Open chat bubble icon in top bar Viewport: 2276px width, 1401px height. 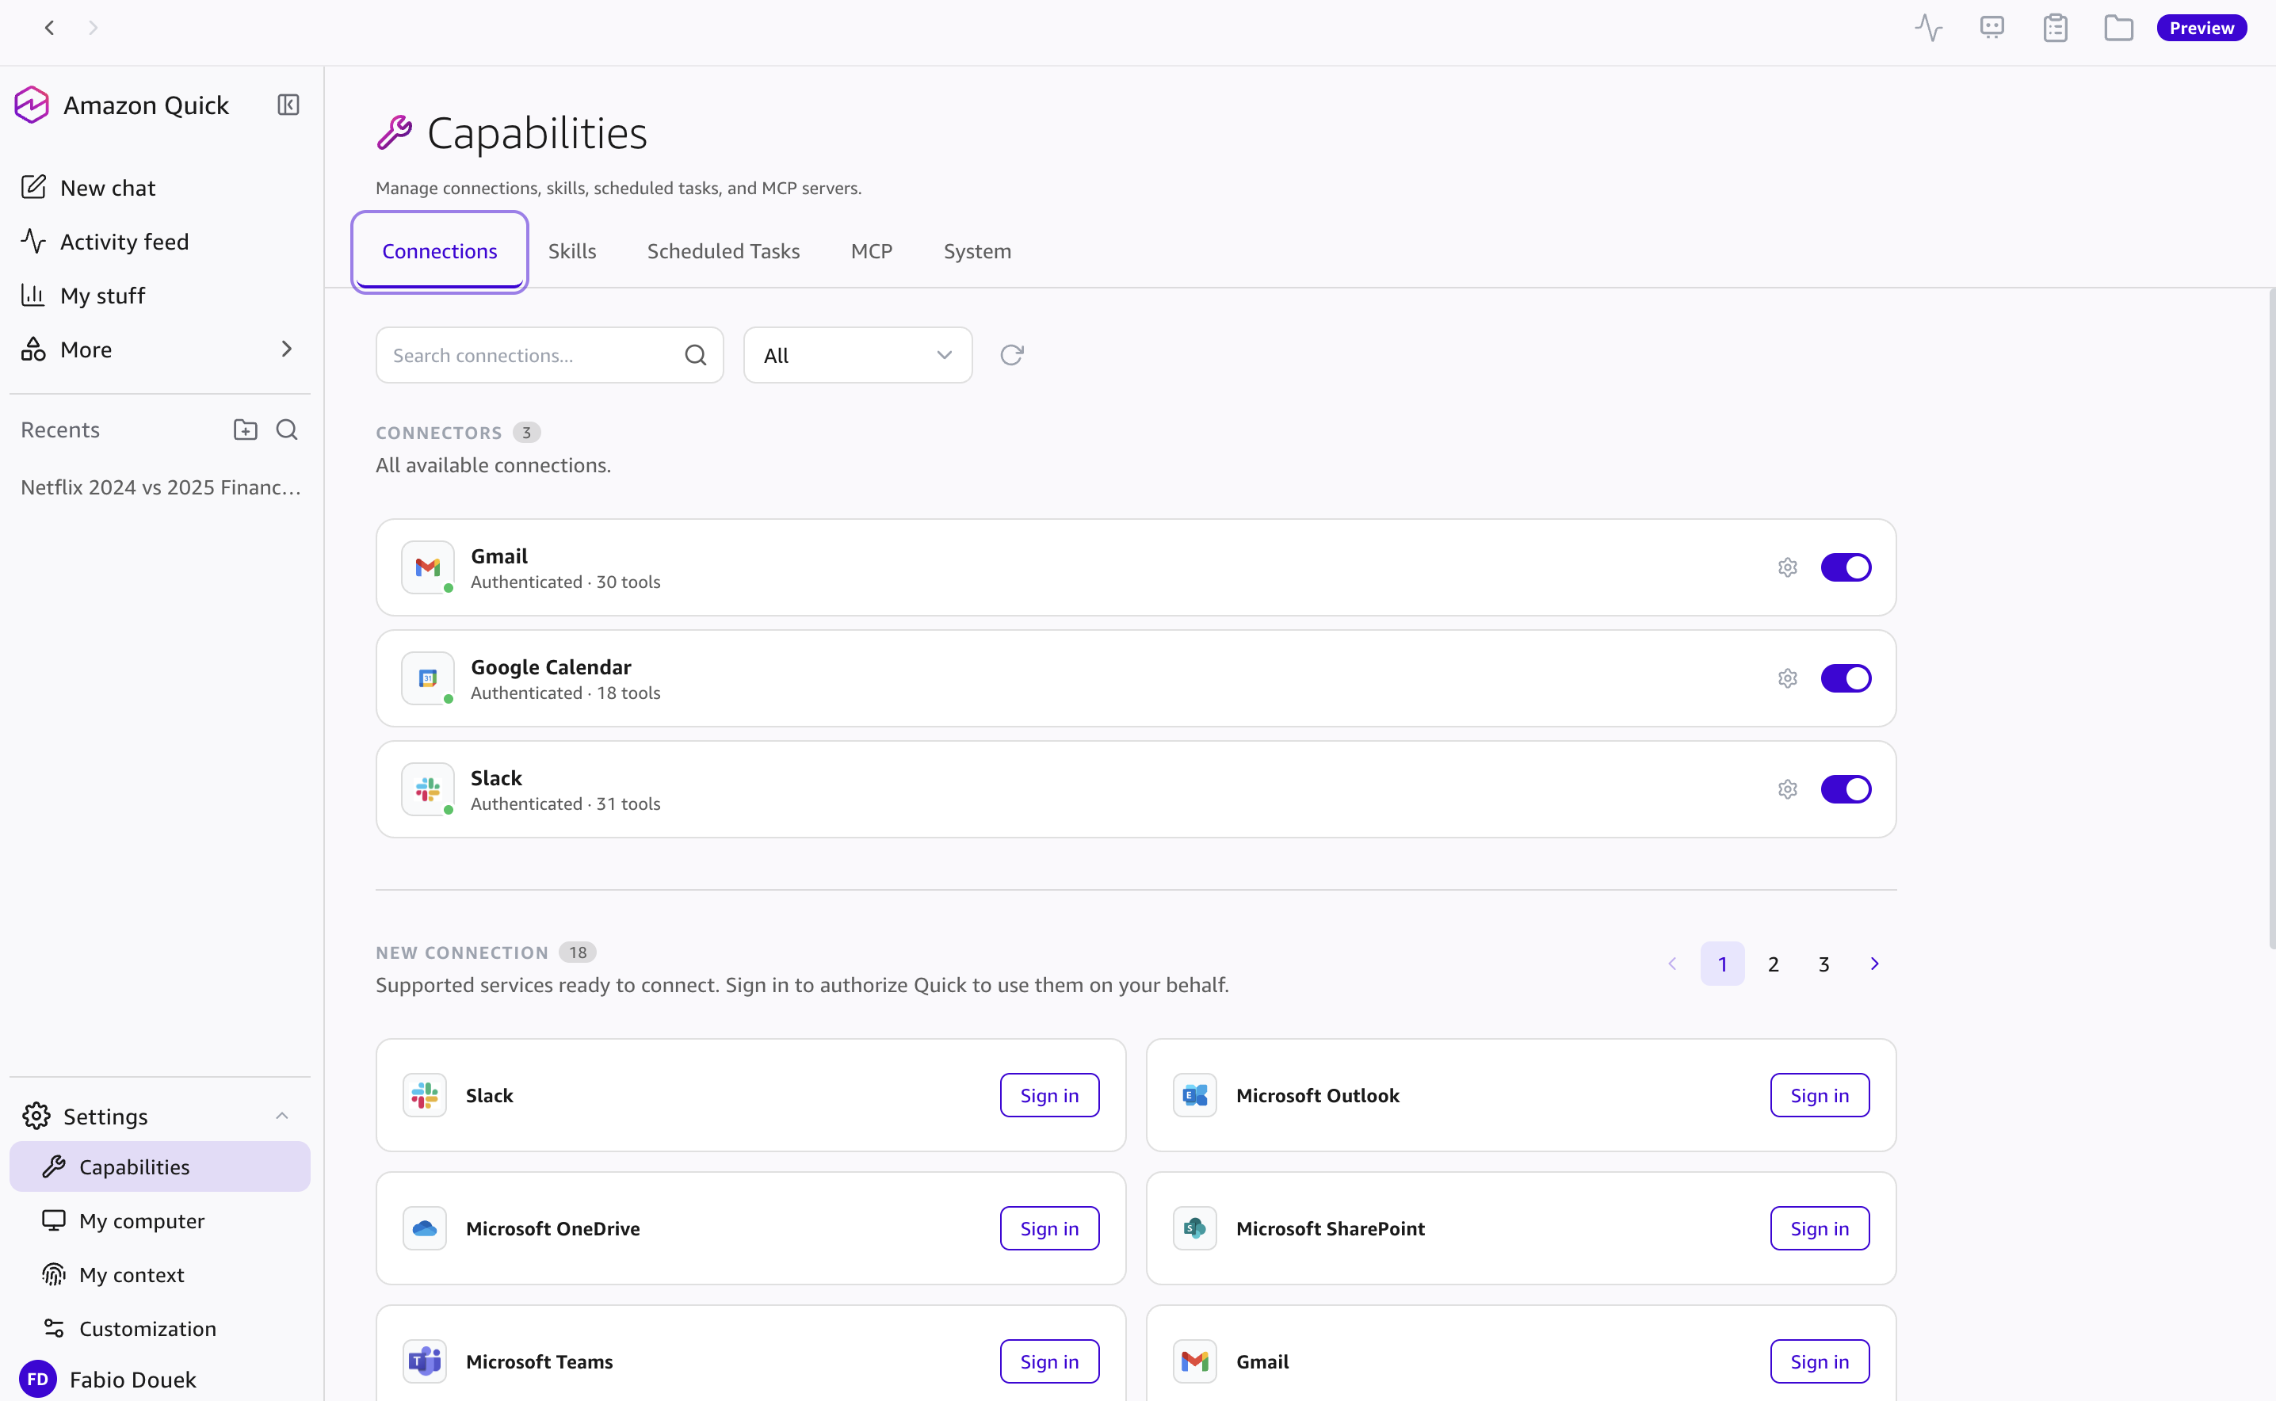click(x=1991, y=28)
